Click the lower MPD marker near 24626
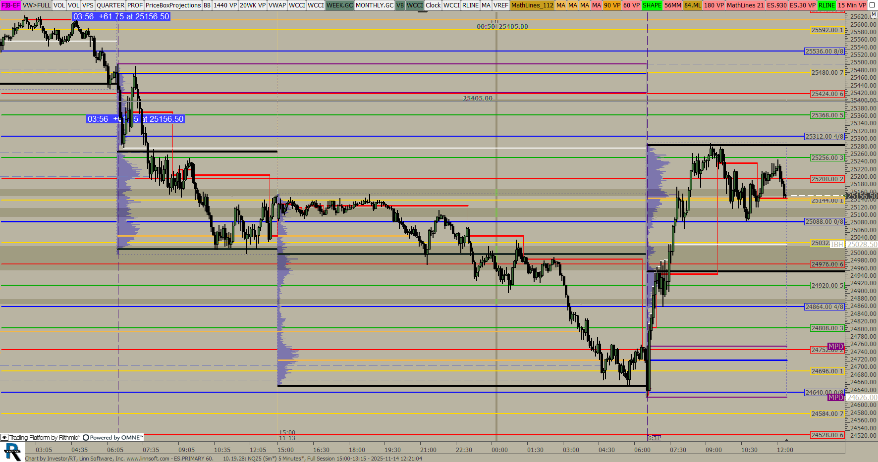The height and width of the screenshot is (462, 878). 835,397
